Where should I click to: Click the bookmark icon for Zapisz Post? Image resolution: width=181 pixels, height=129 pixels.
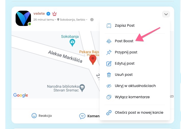pos(109,26)
